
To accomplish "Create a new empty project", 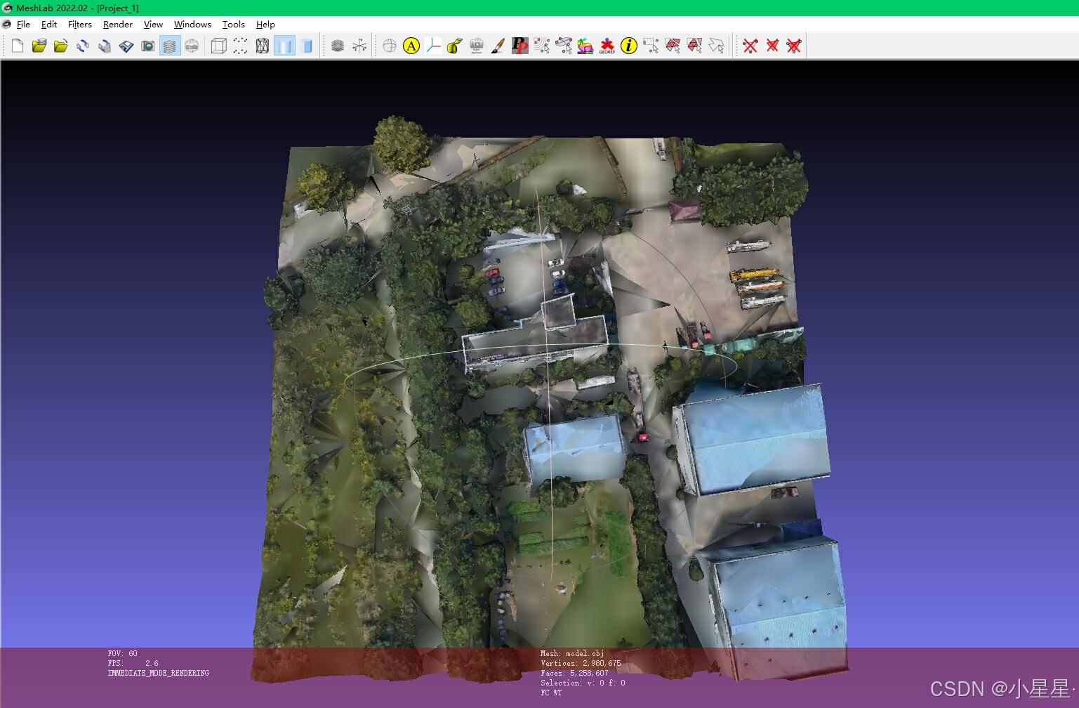I will click(x=18, y=46).
